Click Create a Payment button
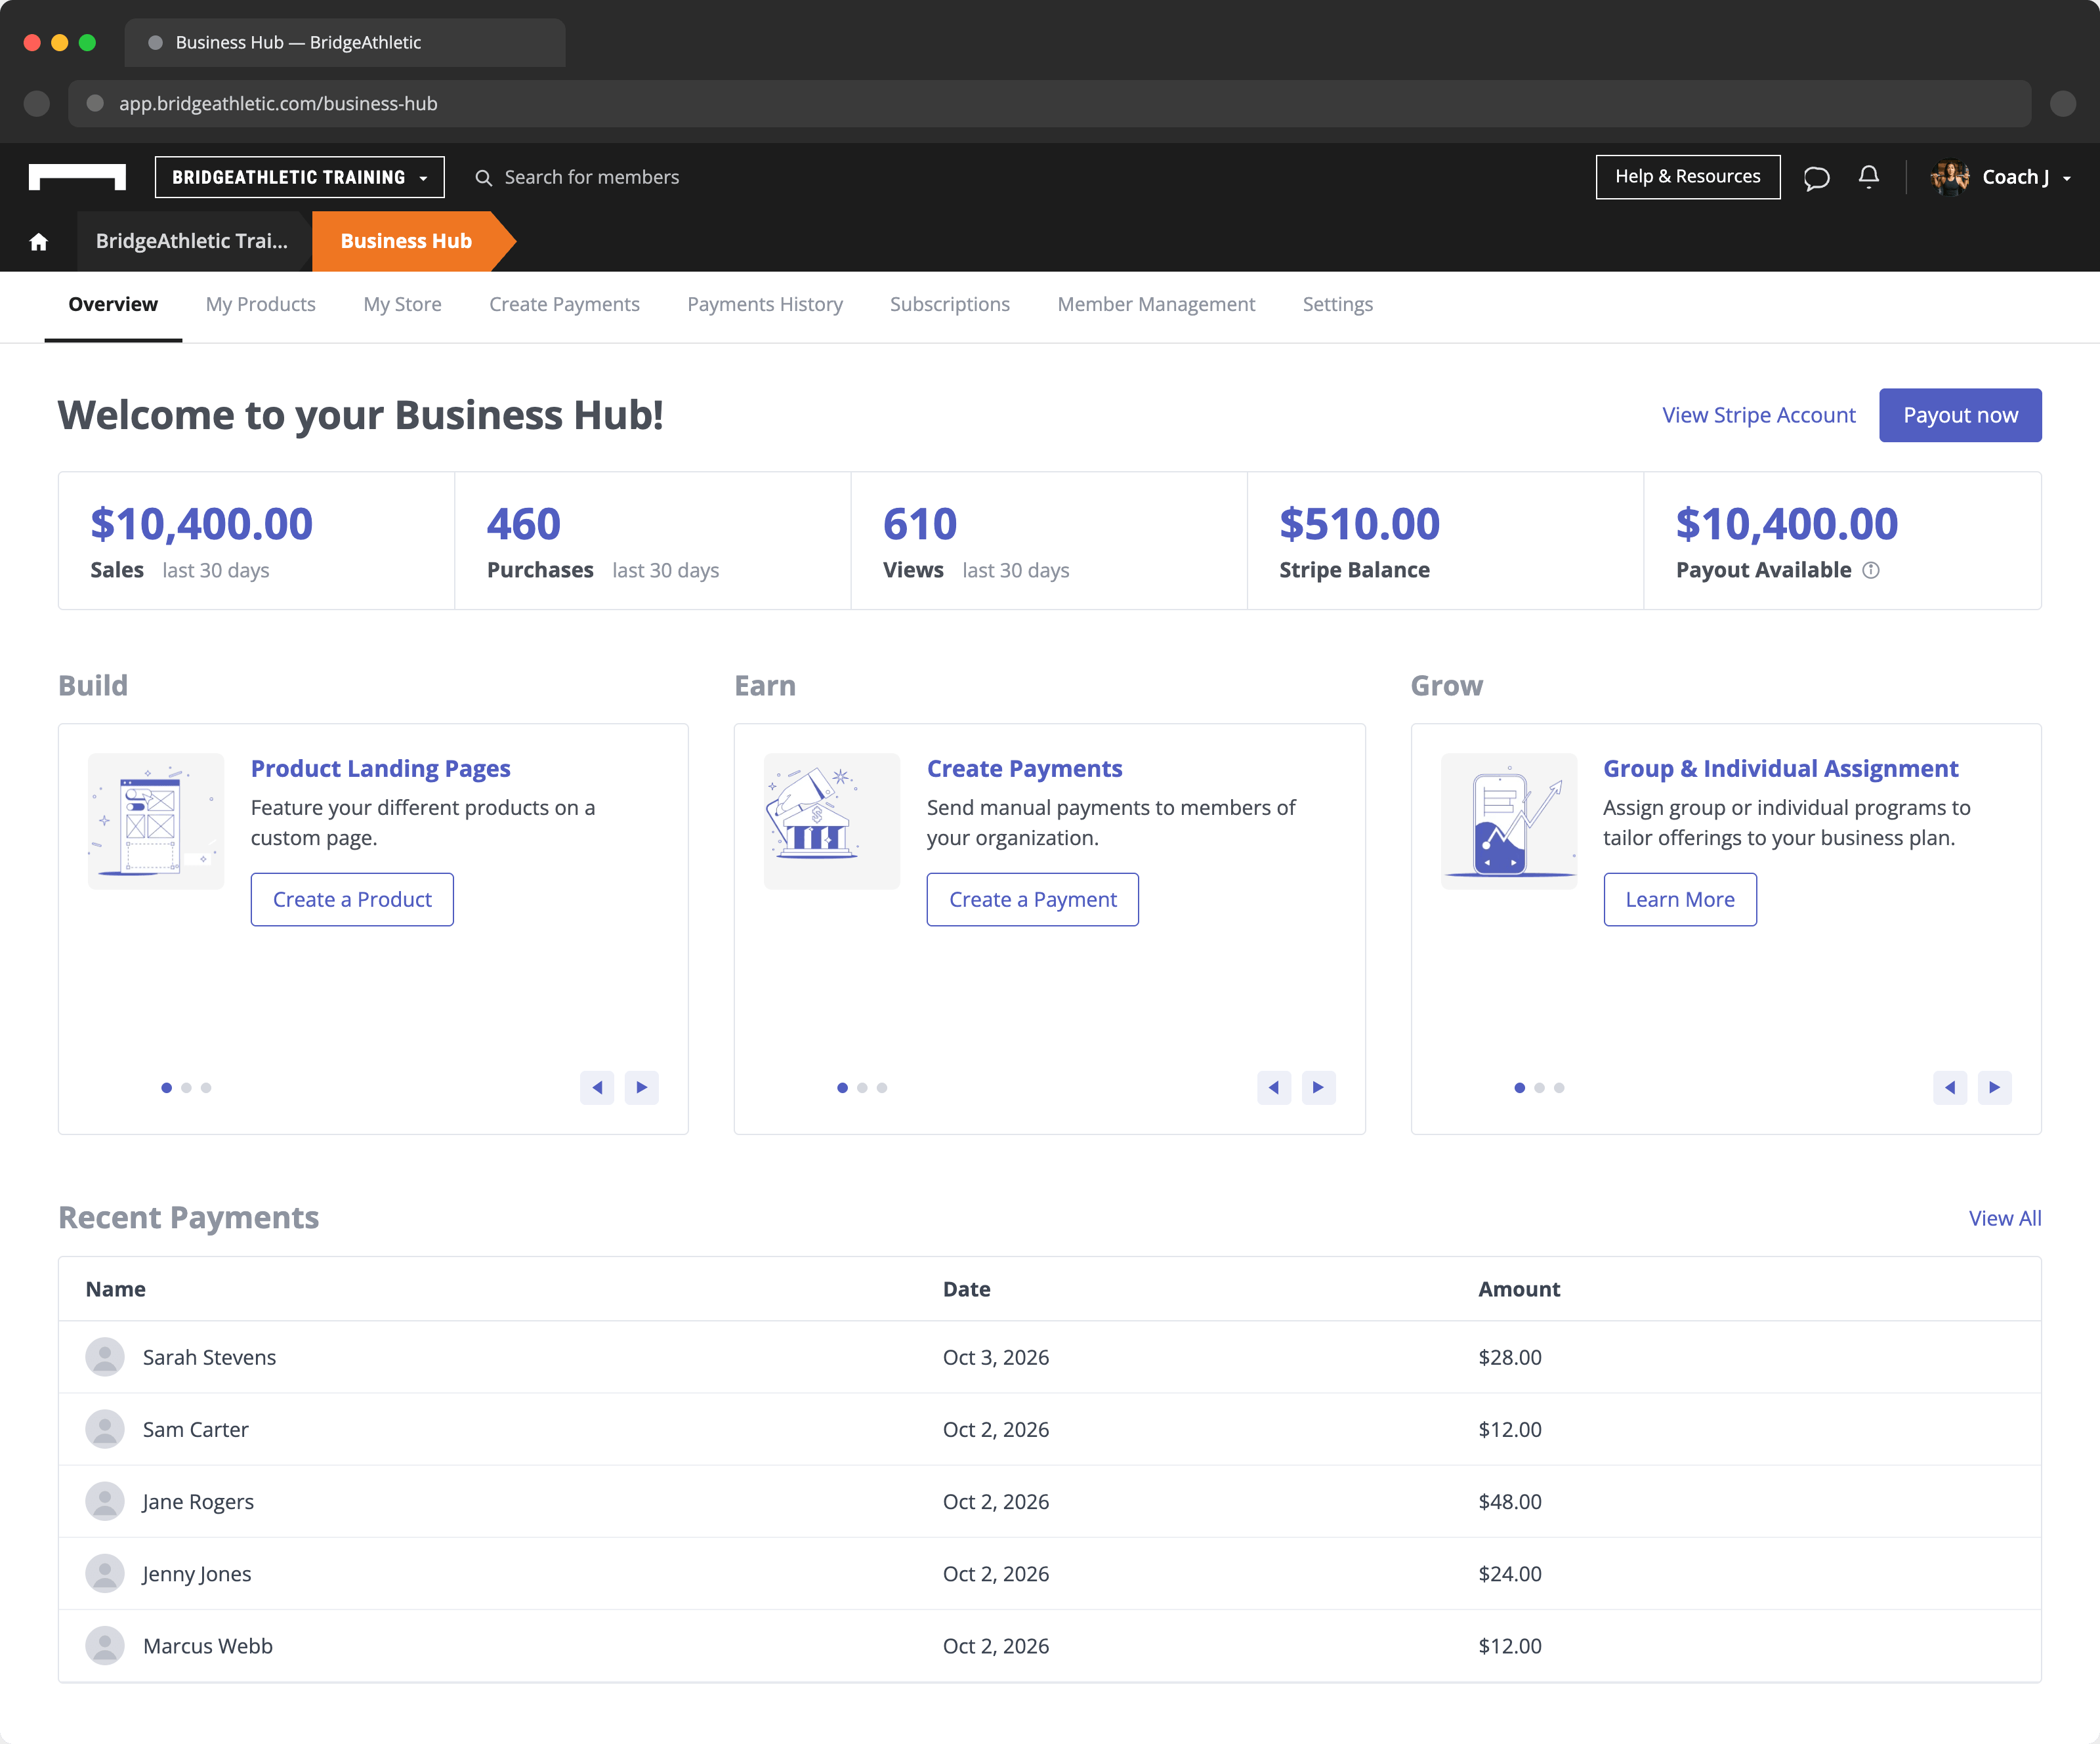Viewport: 2100px width, 1744px height. pyautogui.click(x=1033, y=899)
